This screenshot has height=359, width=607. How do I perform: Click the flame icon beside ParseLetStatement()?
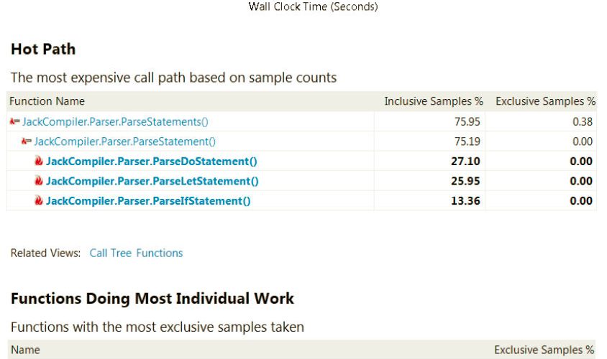point(39,181)
